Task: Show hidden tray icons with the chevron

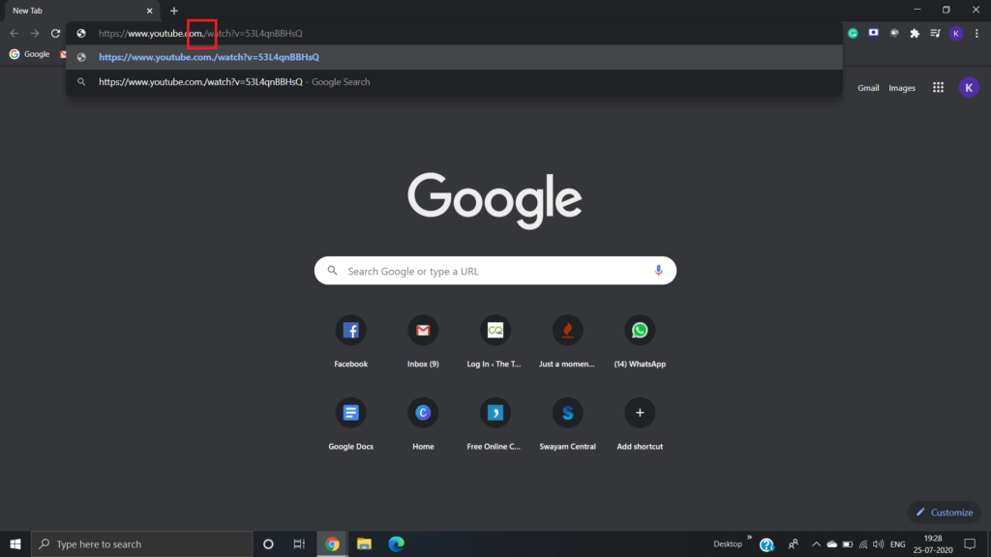Action: coord(816,543)
